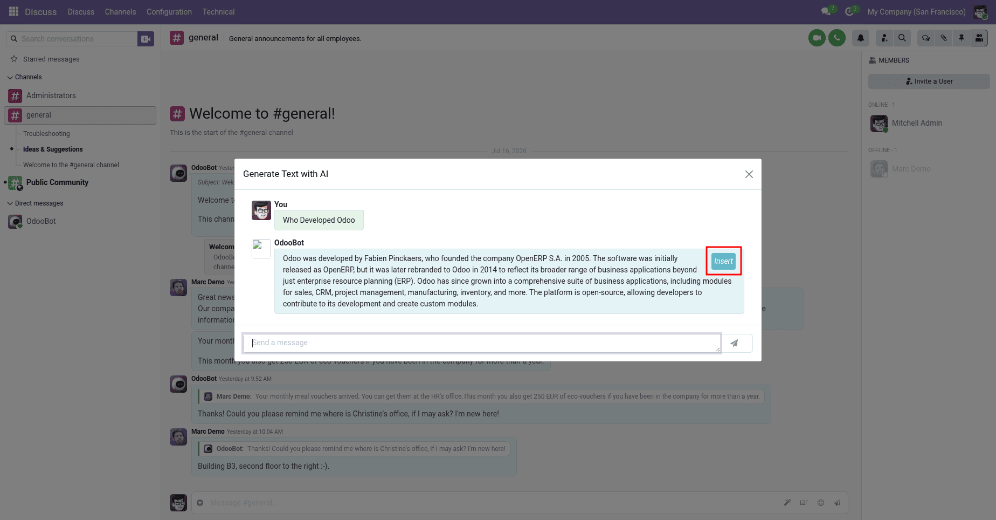Open emoji picker in message composer
The height and width of the screenshot is (520, 996).
pyautogui.click(x=821, y=503)
